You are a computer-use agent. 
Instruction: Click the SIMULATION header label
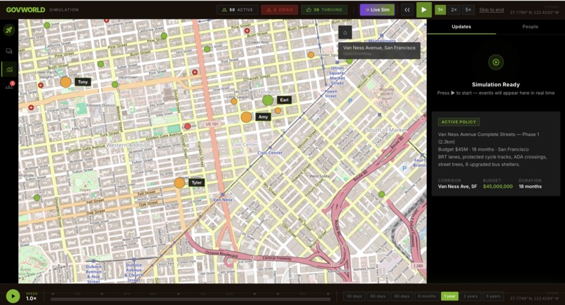coord(64,10)
